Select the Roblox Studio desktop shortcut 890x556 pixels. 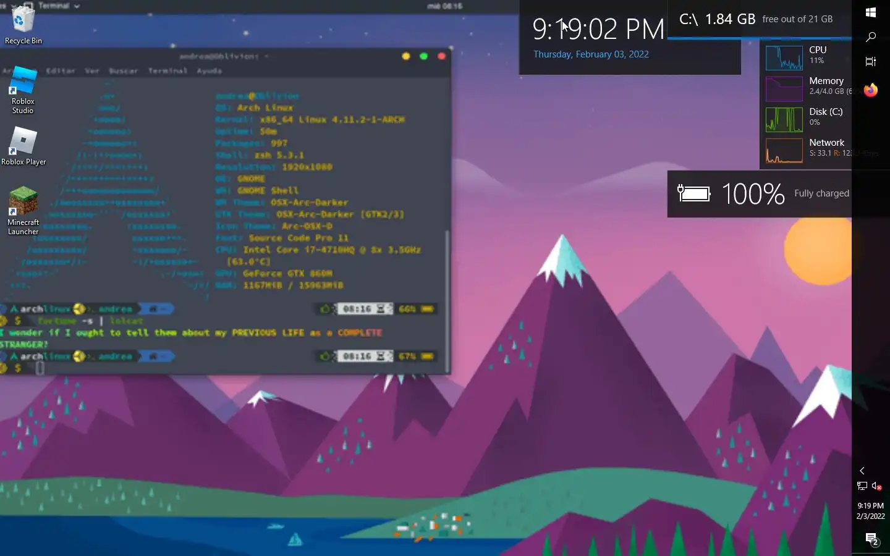(x=23, y=90)
